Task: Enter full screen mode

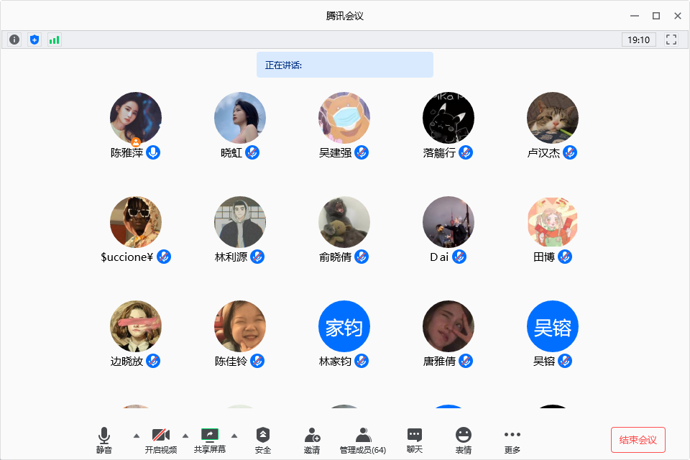Action: pyautogui.click(x=671, y=40)
